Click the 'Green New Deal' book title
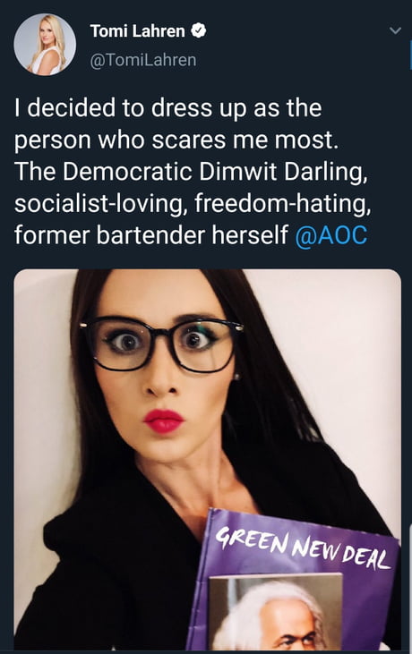 [304, 548]
